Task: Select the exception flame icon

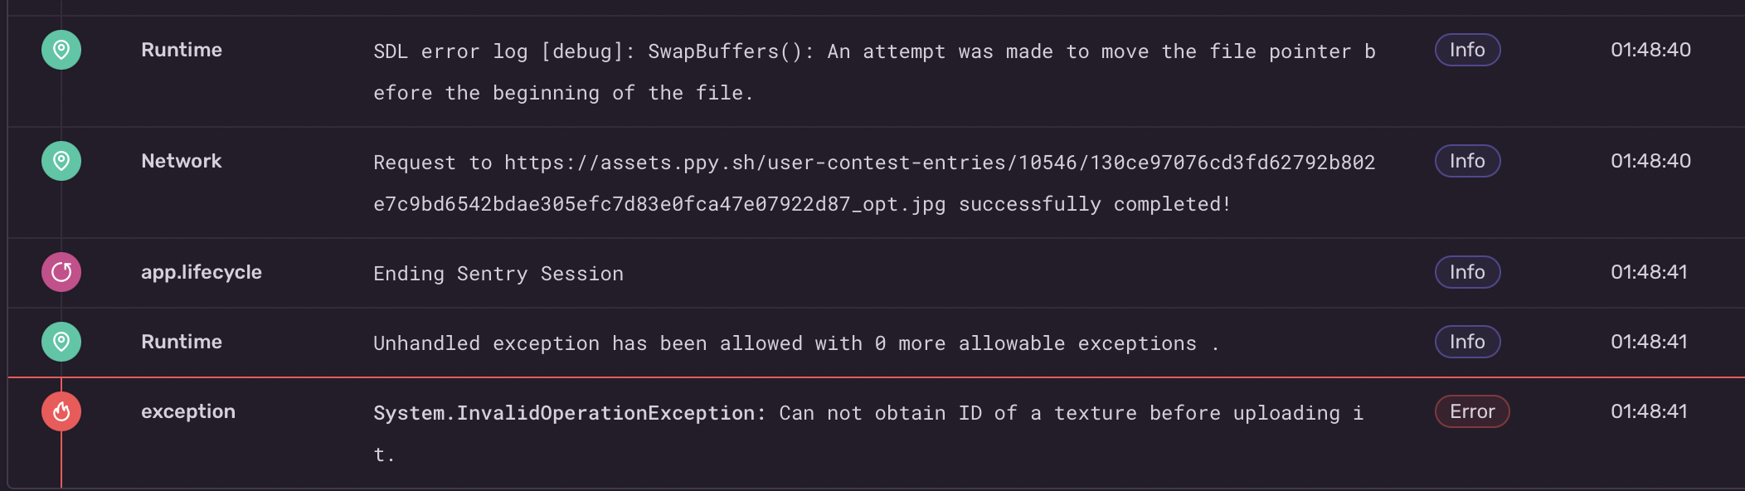Action: tap(61, 411)
